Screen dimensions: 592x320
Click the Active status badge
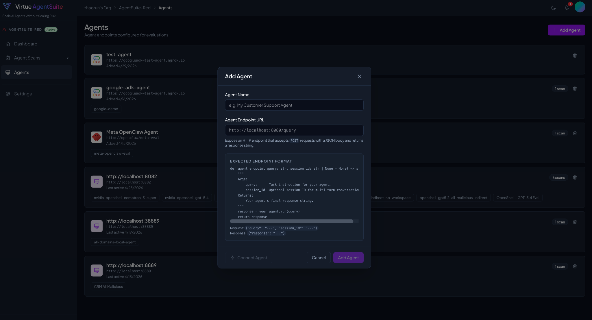pos(51,30)
